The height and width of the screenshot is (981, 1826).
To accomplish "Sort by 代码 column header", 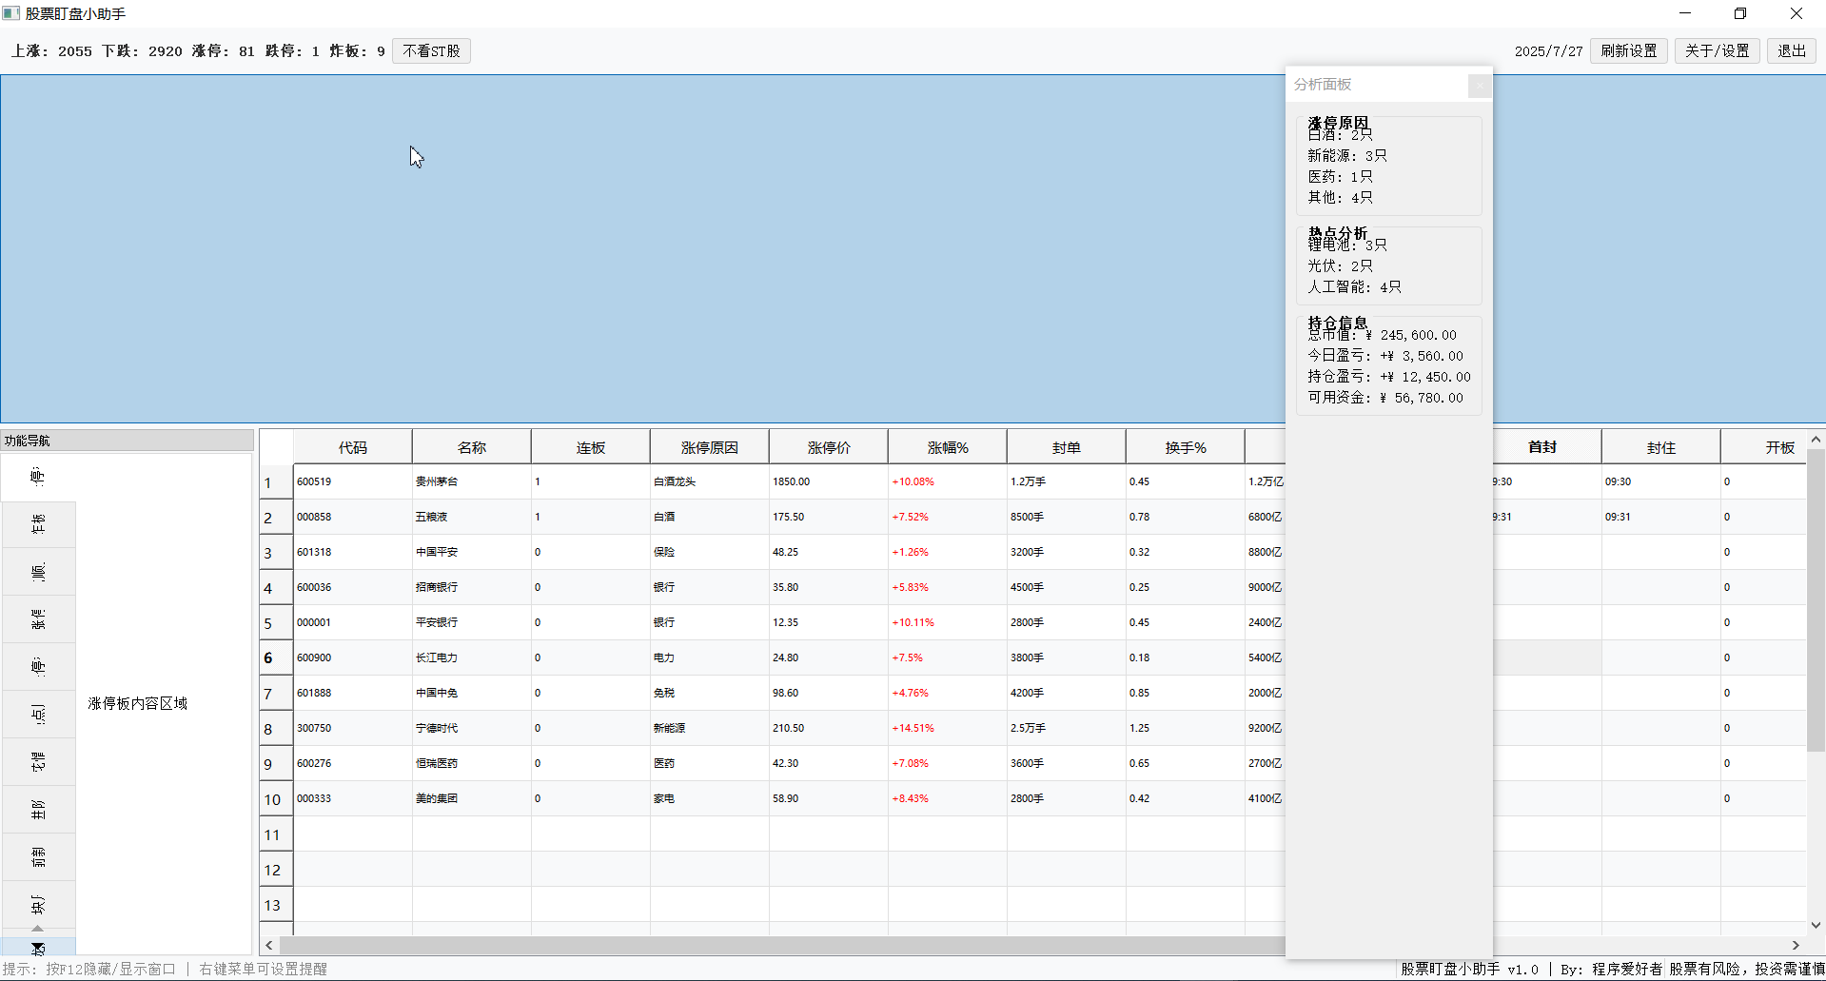I will (x=352, y=447).
